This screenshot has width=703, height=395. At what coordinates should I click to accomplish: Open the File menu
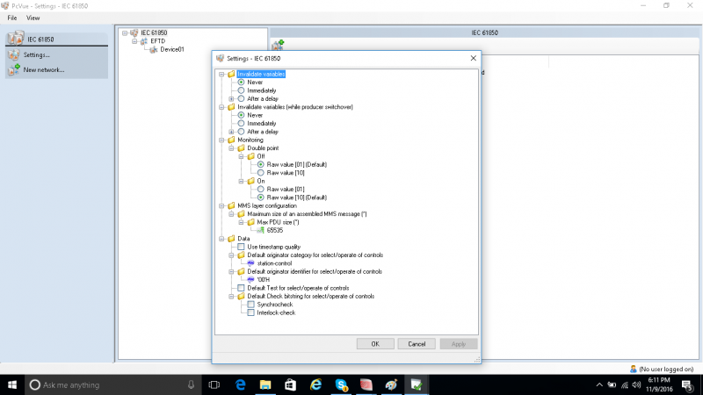[x=12, y=18]
